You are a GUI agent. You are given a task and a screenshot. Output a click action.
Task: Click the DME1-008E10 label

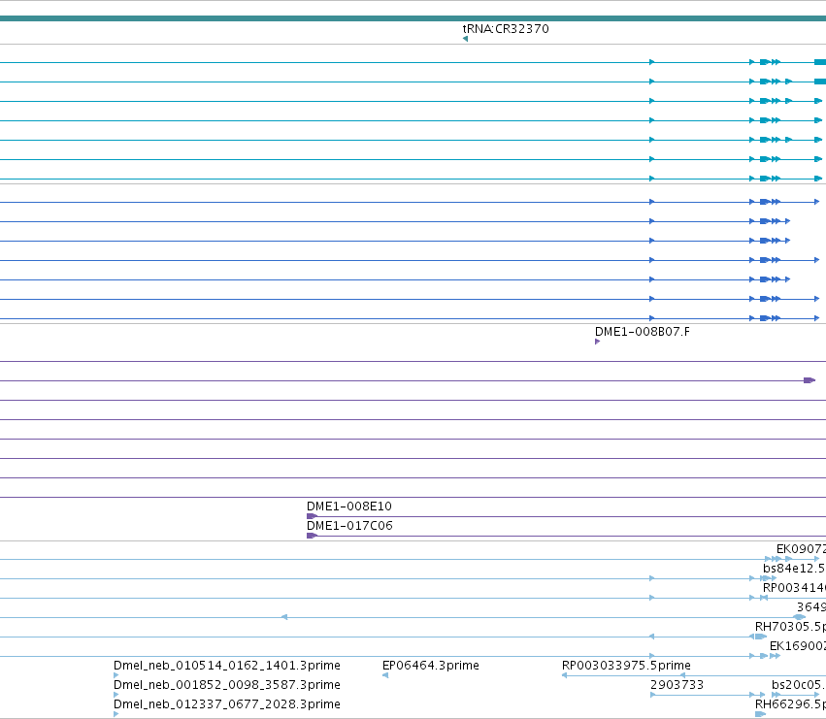pos(349,507)
